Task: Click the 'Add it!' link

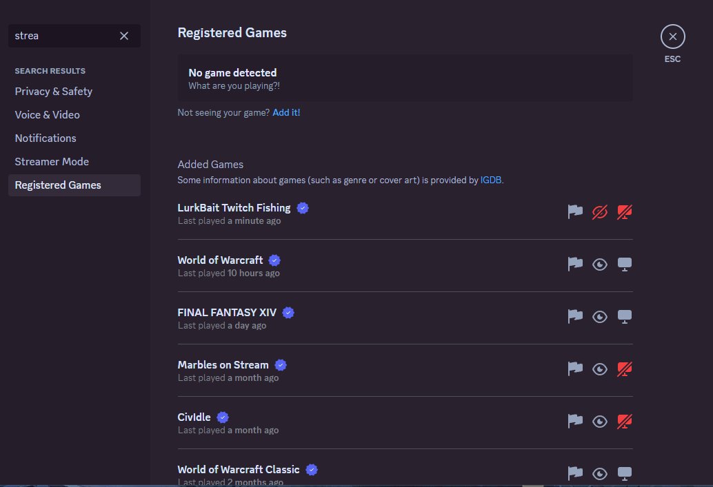Action: coord(286,113)
